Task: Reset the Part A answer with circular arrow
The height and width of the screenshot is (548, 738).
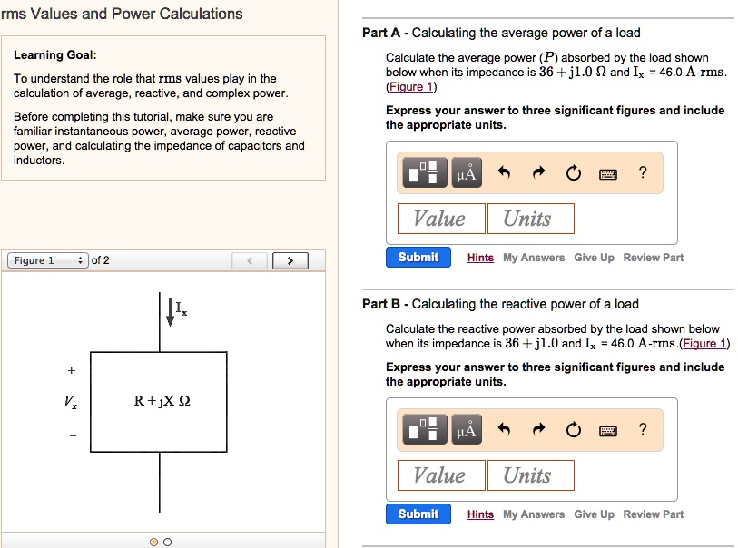Action: [572, 172]
